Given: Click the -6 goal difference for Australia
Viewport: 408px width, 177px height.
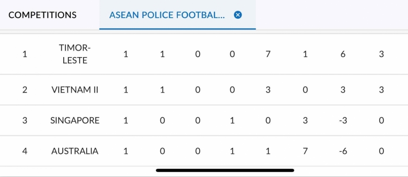Looking at the screenshot, I should tap(343, 151).
